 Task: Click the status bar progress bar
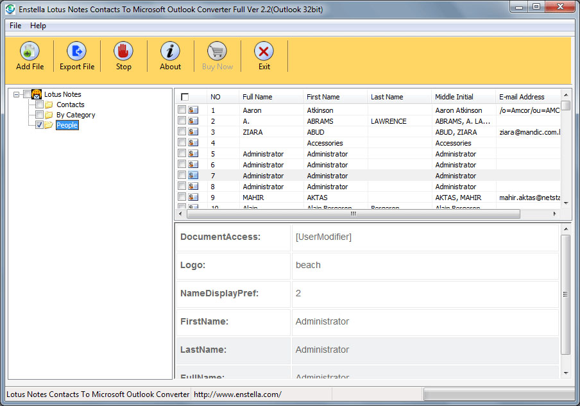(499, 394)
